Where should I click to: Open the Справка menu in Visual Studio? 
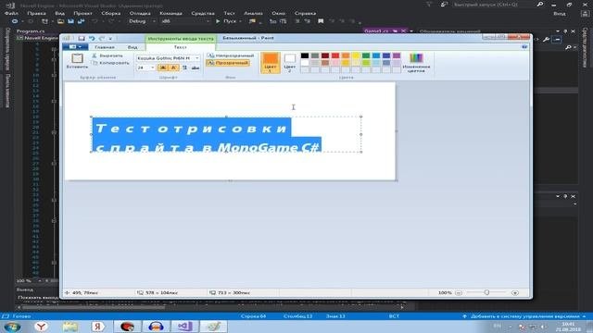305,13
